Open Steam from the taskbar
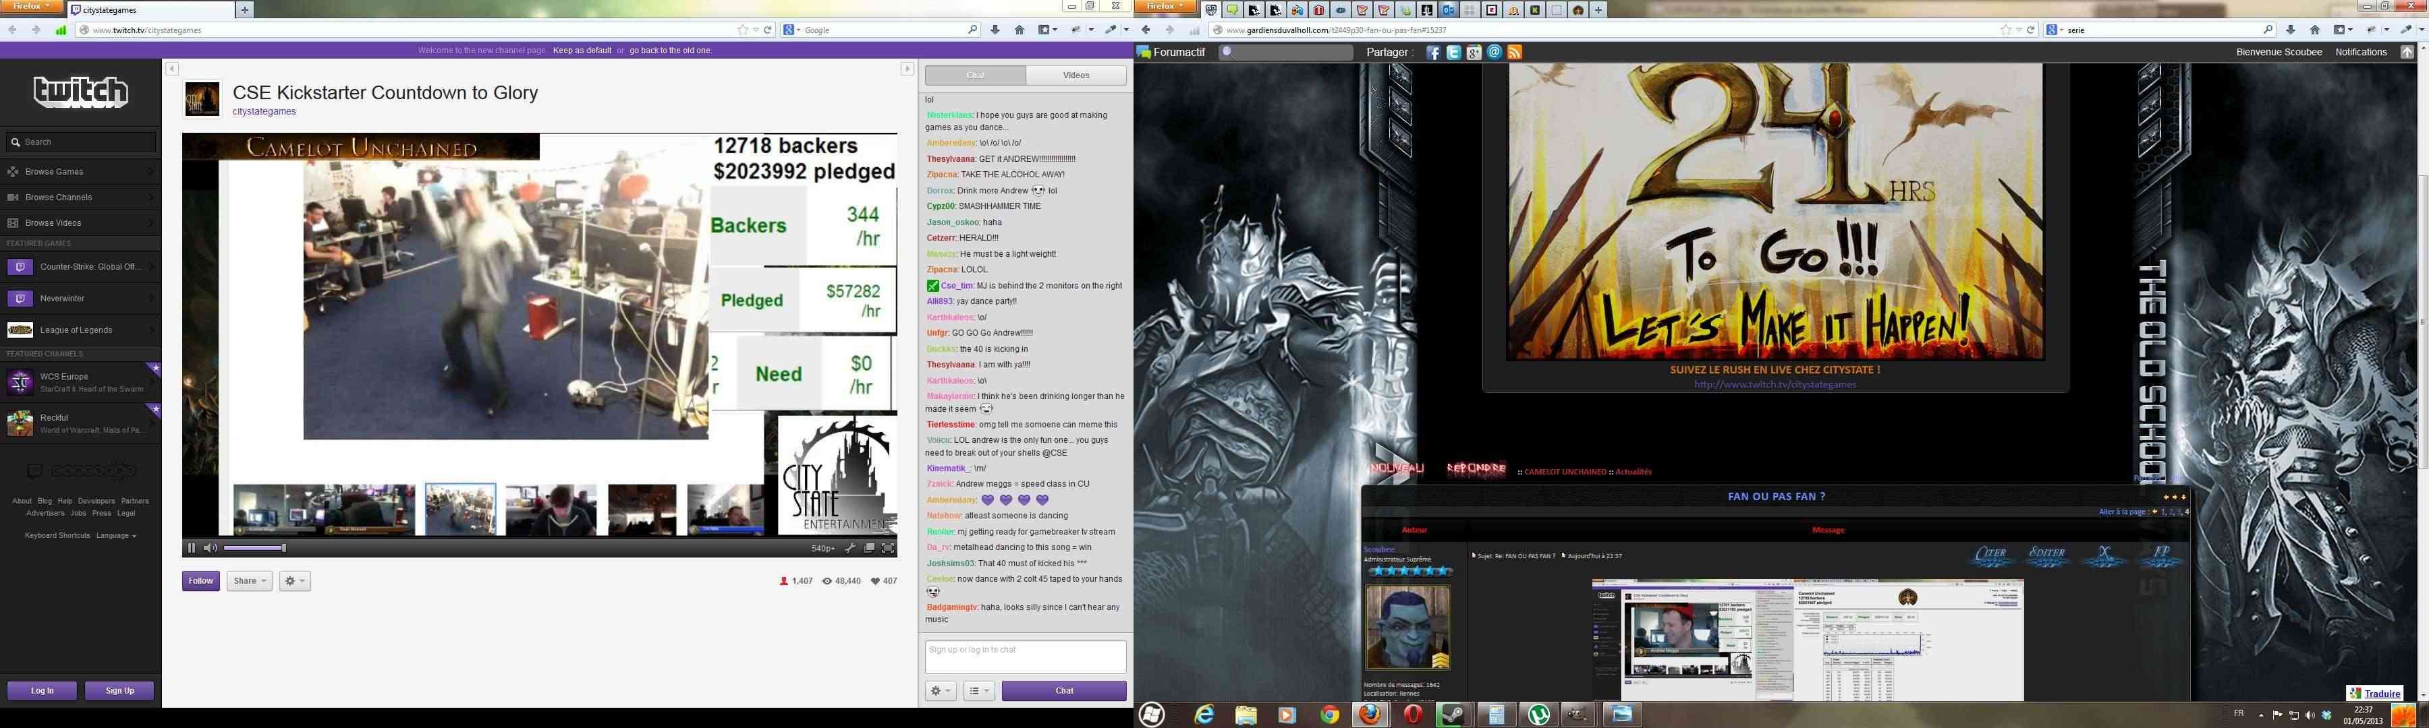The height and width of the screenshot is (728, 2429). pyautogui.click(x=1454, y=715)
